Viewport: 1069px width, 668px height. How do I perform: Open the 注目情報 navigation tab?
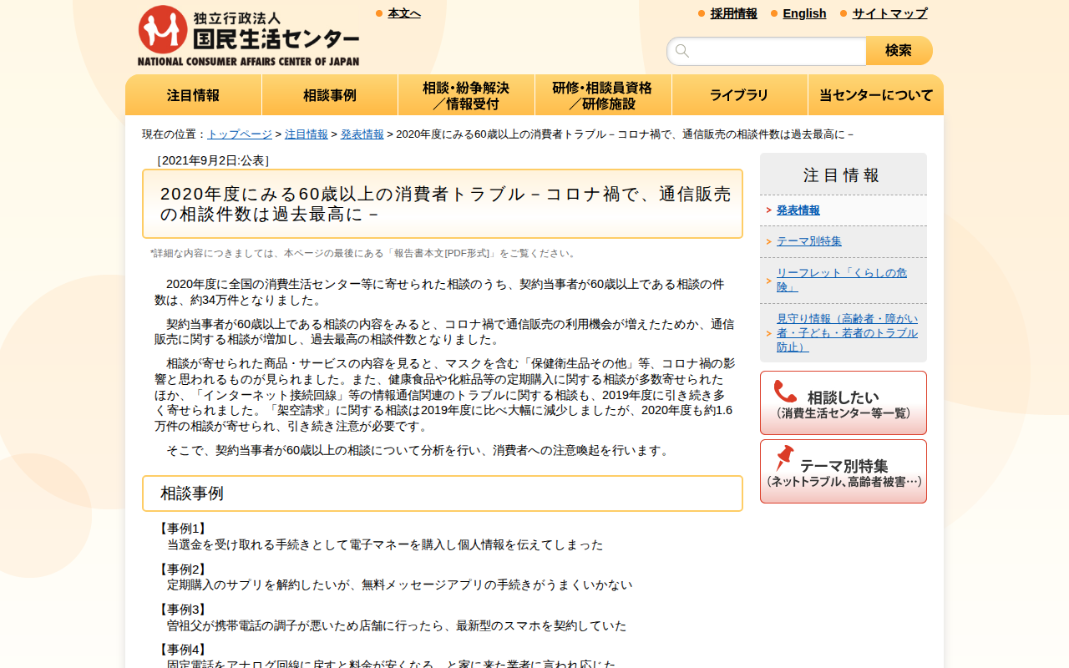pyautogui.click(x=193, y=94)
